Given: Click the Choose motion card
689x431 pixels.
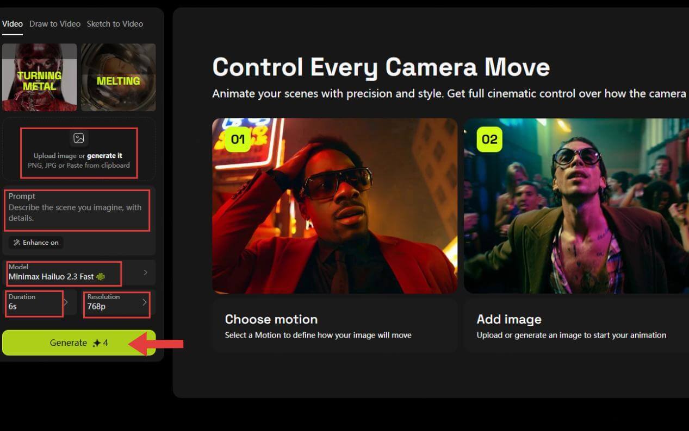Looking at the screenshot, I should (x=334, y=326).
